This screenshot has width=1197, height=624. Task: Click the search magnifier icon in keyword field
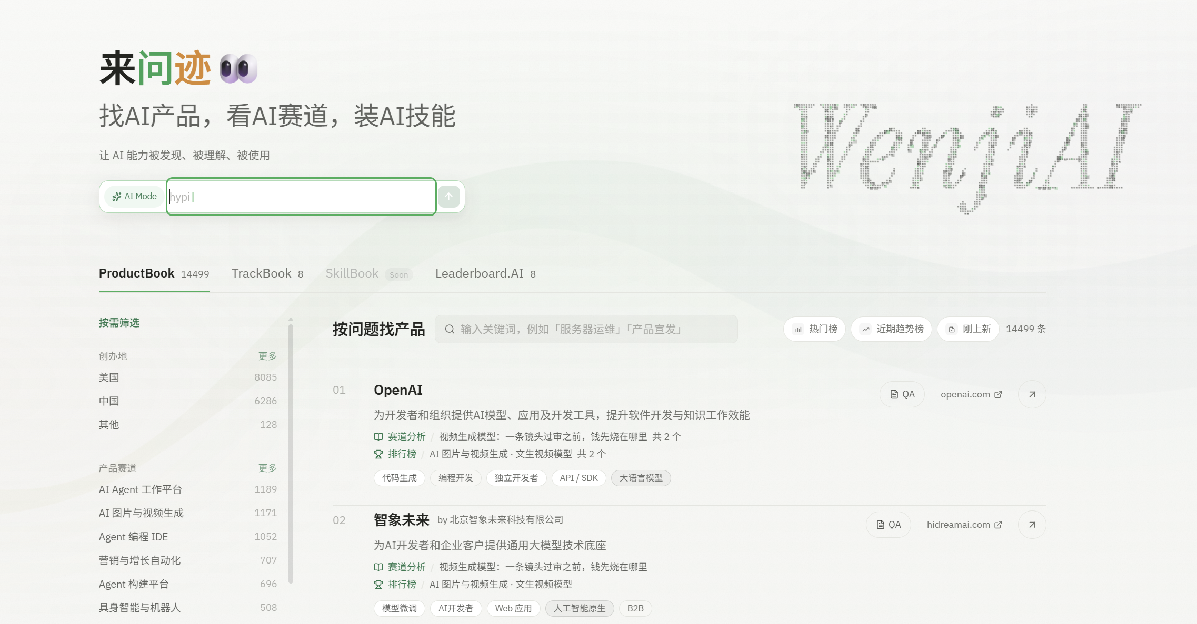450,329
